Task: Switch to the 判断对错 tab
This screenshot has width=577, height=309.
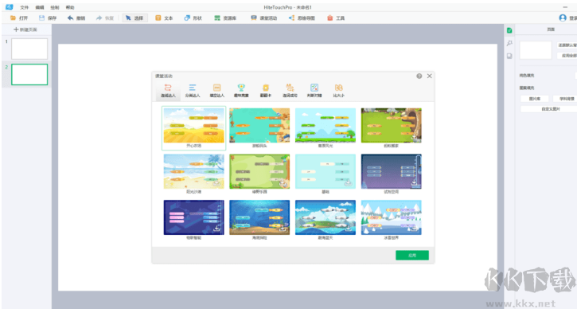Action: (x=314, y=91)
